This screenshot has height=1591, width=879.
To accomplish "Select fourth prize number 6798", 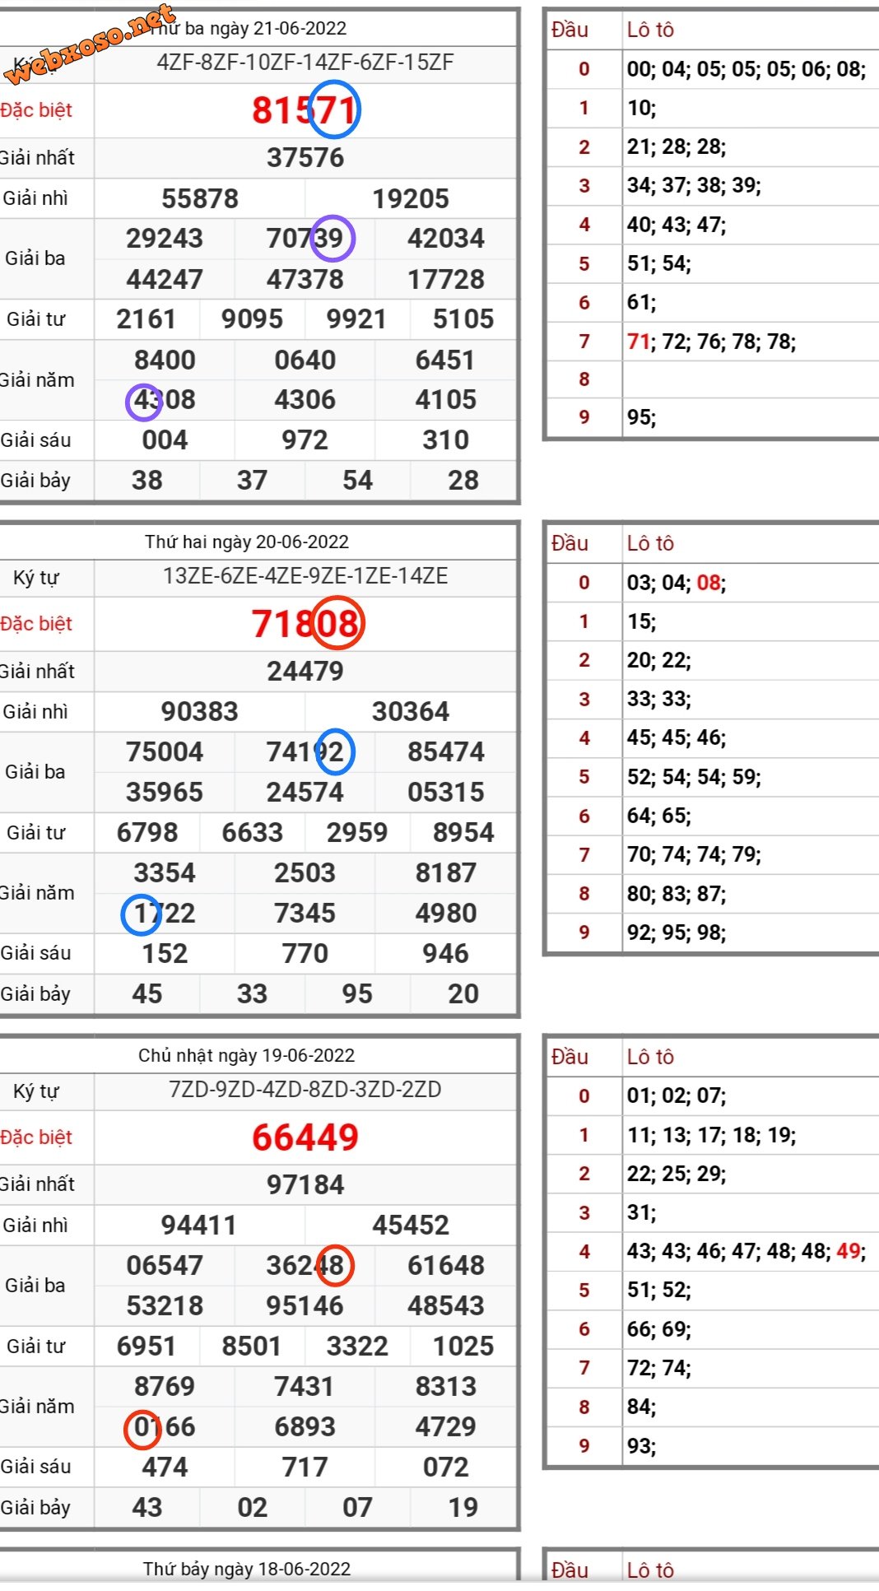I will click(x=147, y=832).
